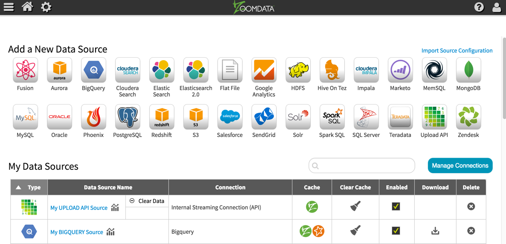
Task: Add a Hive On Tez data source
Action: (x=332, y=70)
